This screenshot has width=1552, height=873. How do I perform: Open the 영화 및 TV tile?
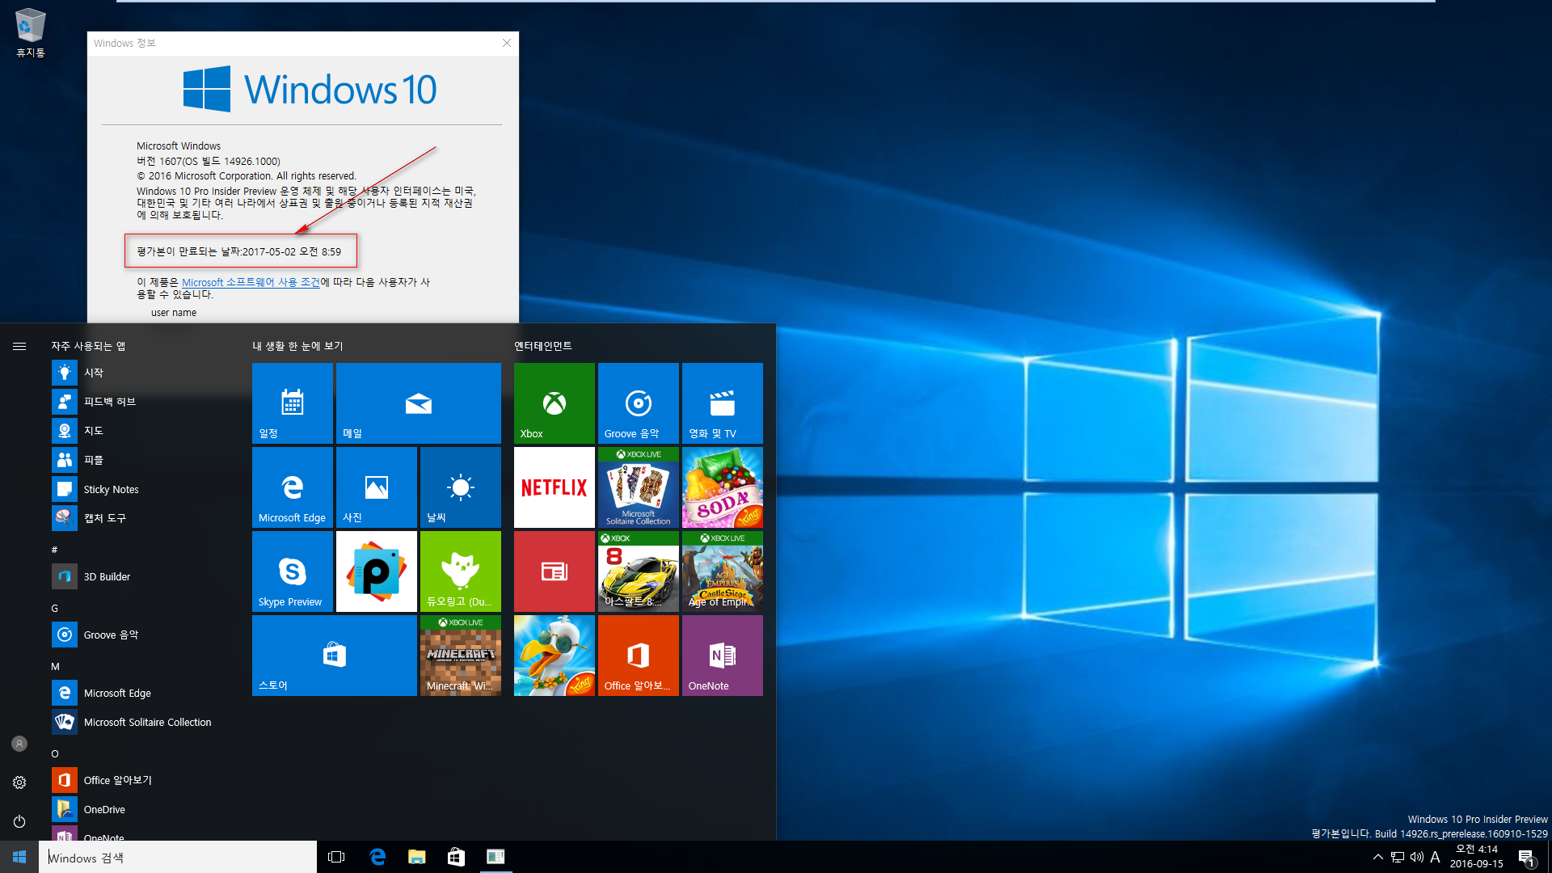pos(723,403)
